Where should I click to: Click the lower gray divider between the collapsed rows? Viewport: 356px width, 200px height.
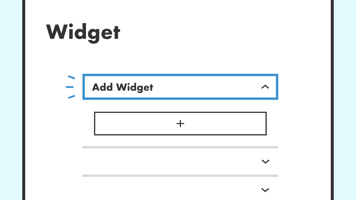[180, 176]
